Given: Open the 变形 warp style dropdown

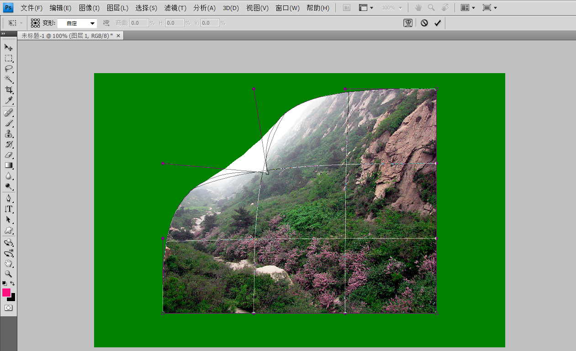Looking at the screenshot, I should coord(77,23).
